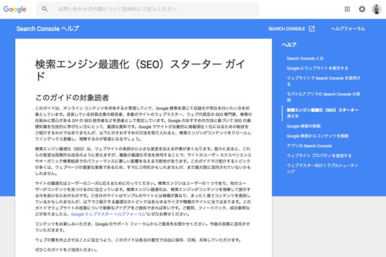This screenshot has width=386, height=257.
Task: Open 'Google にウェブサイトを表示する' sidebar item
Action: (317, 68)
